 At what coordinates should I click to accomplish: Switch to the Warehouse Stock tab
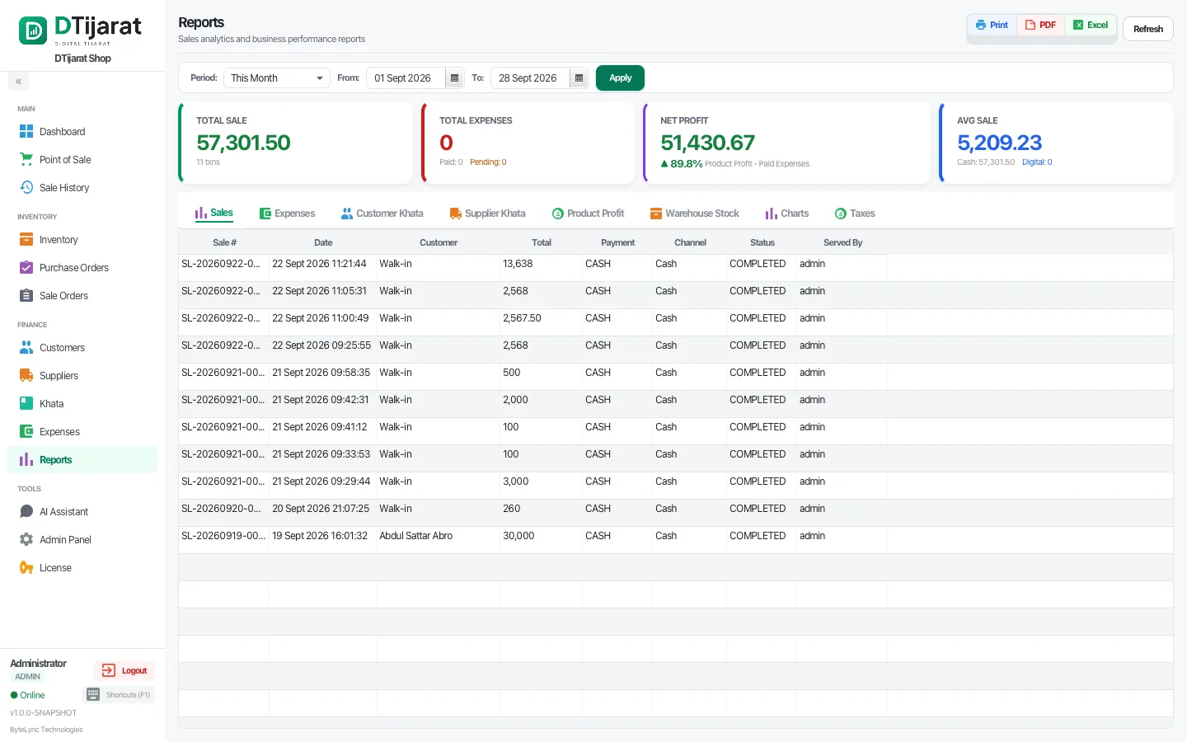coord(694,214)
